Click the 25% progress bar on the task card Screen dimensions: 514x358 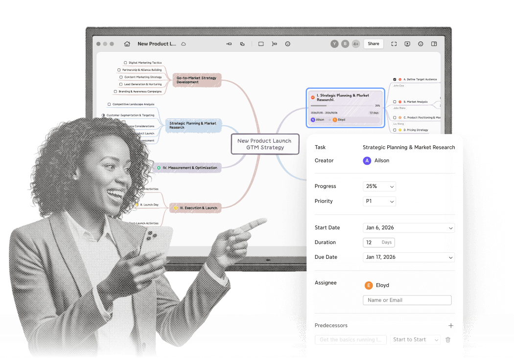point(342,106)
